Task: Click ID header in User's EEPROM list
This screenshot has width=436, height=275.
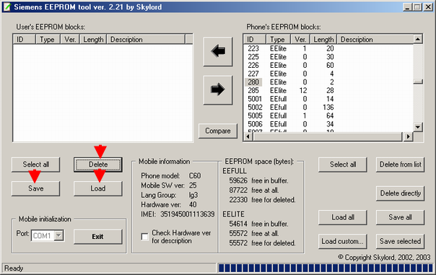Action: click(25, 40)
